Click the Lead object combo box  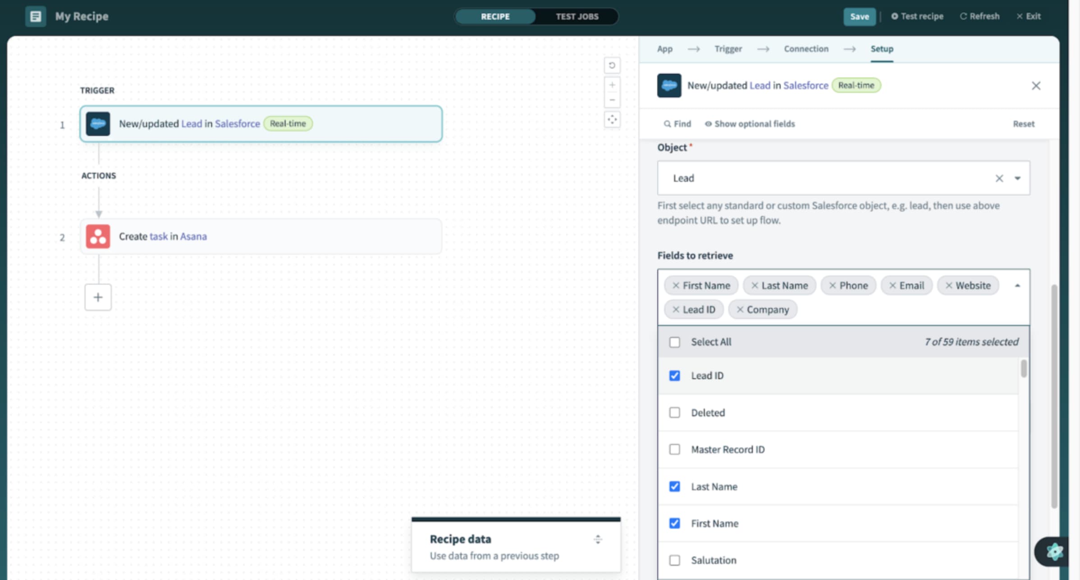(x=843, y=178)
